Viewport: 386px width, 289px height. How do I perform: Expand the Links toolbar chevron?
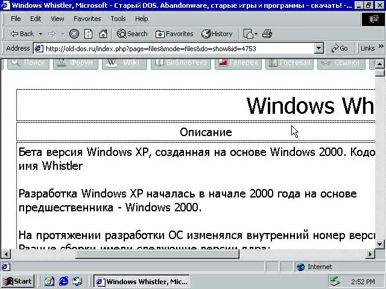coord(381,46)
